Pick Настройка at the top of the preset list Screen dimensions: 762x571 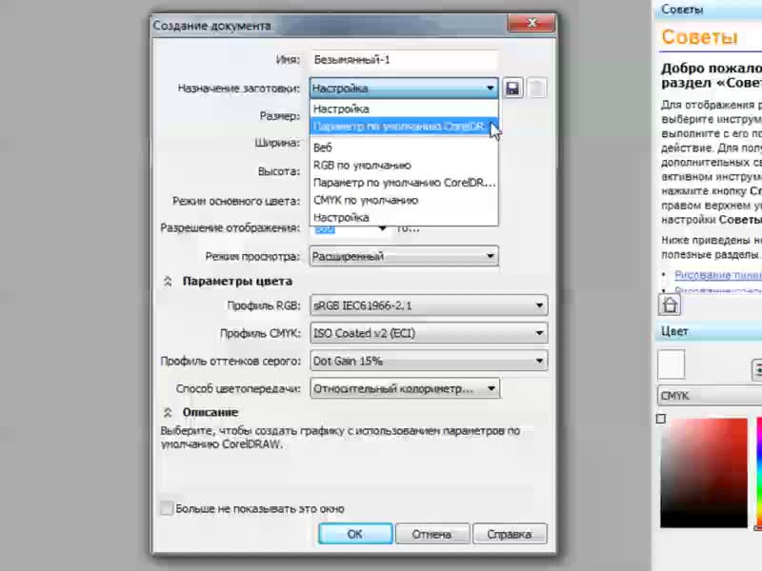[x=404, y=108]
